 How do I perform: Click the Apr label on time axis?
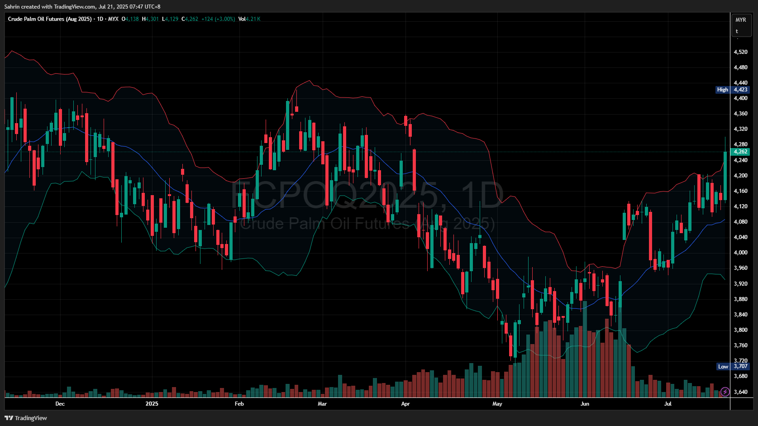tap(405, 403)
